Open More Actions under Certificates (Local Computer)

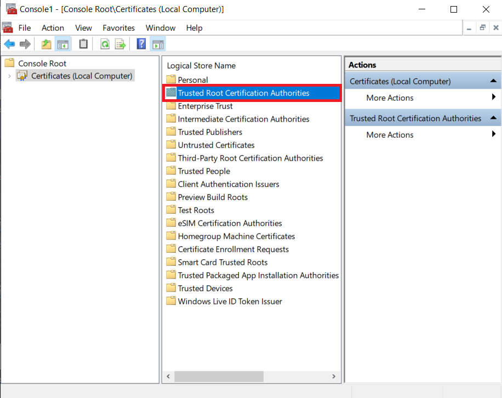tap(423, 98)
